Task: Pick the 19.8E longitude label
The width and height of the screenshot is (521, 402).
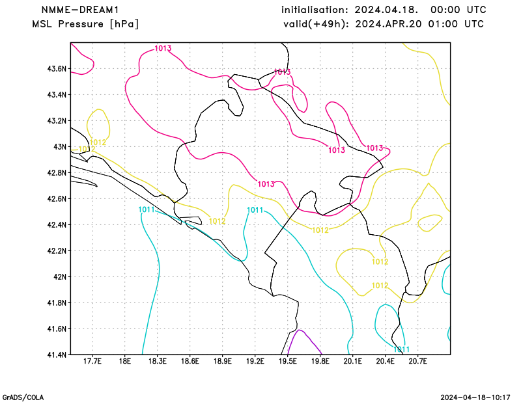Action: tap(320, 361)
